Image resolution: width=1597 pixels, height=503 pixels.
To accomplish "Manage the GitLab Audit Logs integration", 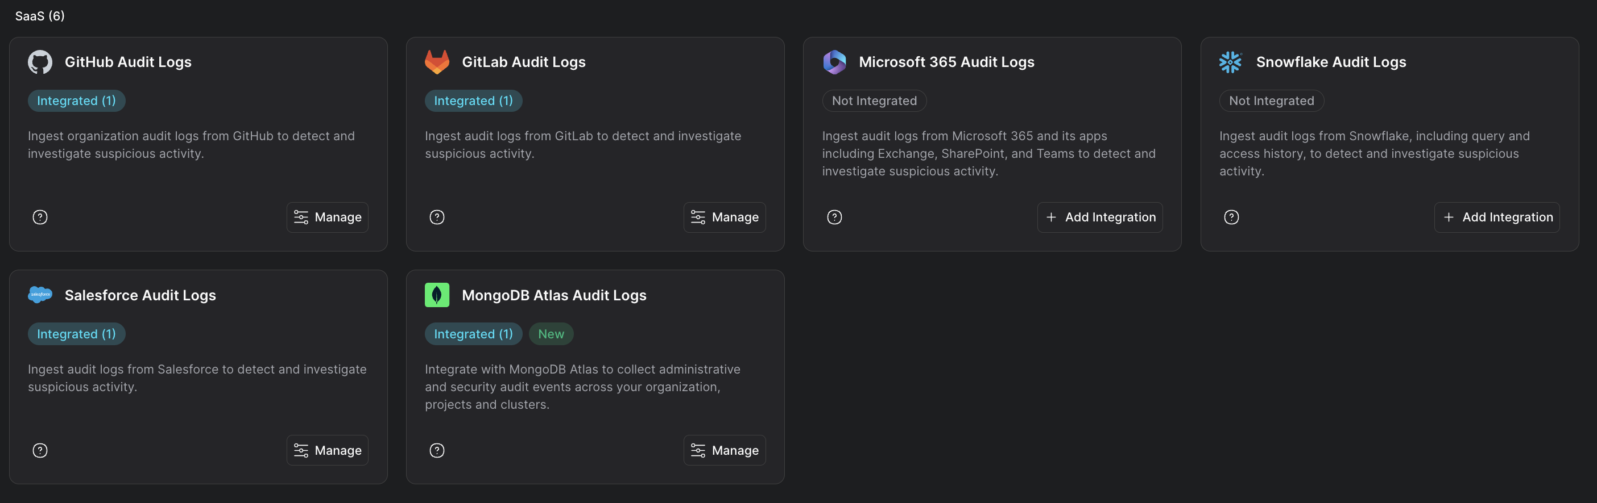I will click(724, 217).
